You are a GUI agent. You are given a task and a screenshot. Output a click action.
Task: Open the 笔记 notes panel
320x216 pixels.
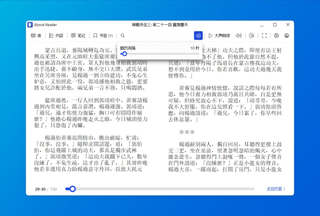tap(78, 35)
